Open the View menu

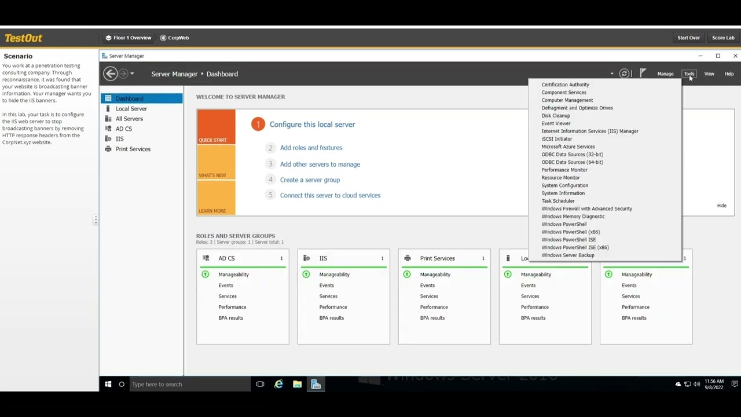pyautogui.click(x=709, y=74)
